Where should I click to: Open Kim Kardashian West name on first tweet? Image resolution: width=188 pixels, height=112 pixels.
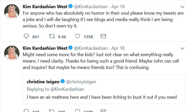point(45,6)
